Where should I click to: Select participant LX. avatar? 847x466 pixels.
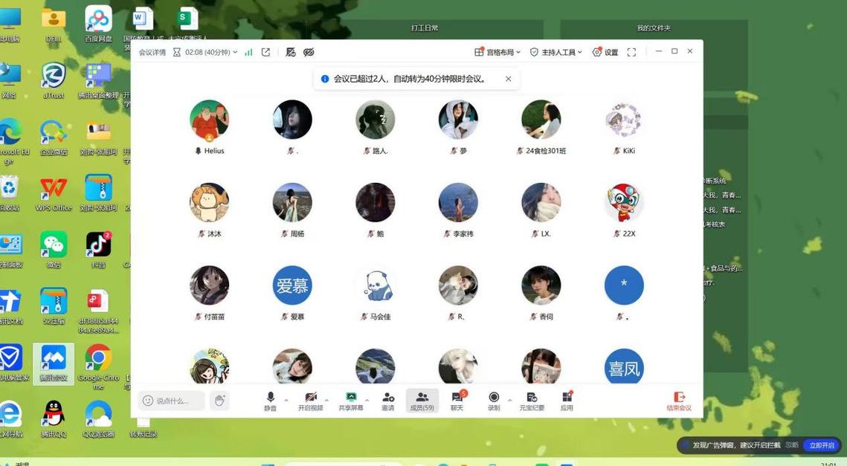(x=541, y=202)
